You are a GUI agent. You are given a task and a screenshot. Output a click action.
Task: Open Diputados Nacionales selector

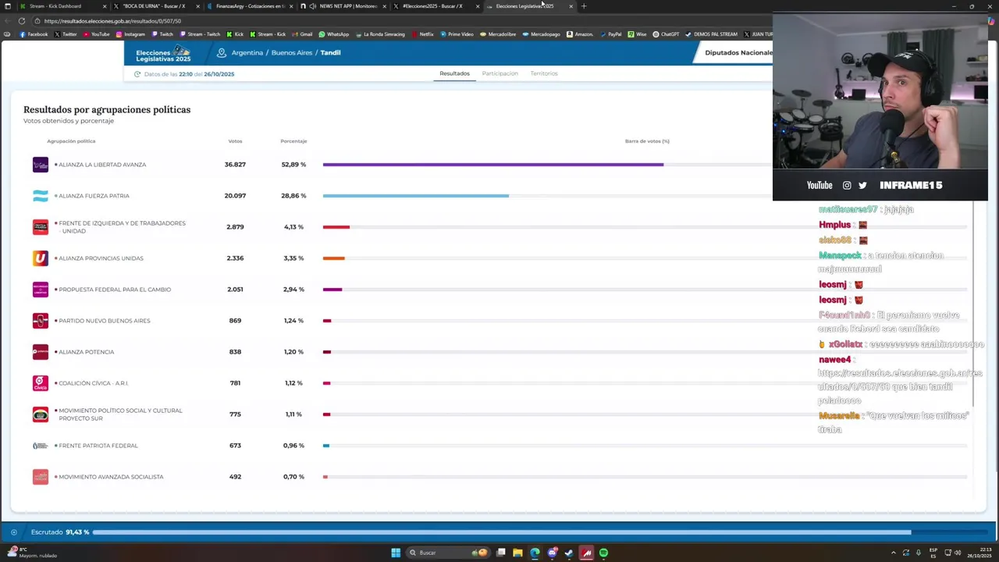tap(738, 53)
